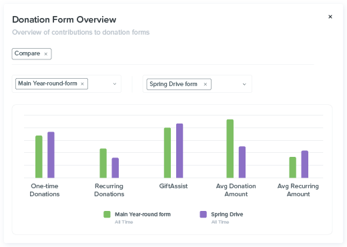Click subtitle Overview of contributions text
Viewport: 347px width, 247px height.
(x=81, y=32)
